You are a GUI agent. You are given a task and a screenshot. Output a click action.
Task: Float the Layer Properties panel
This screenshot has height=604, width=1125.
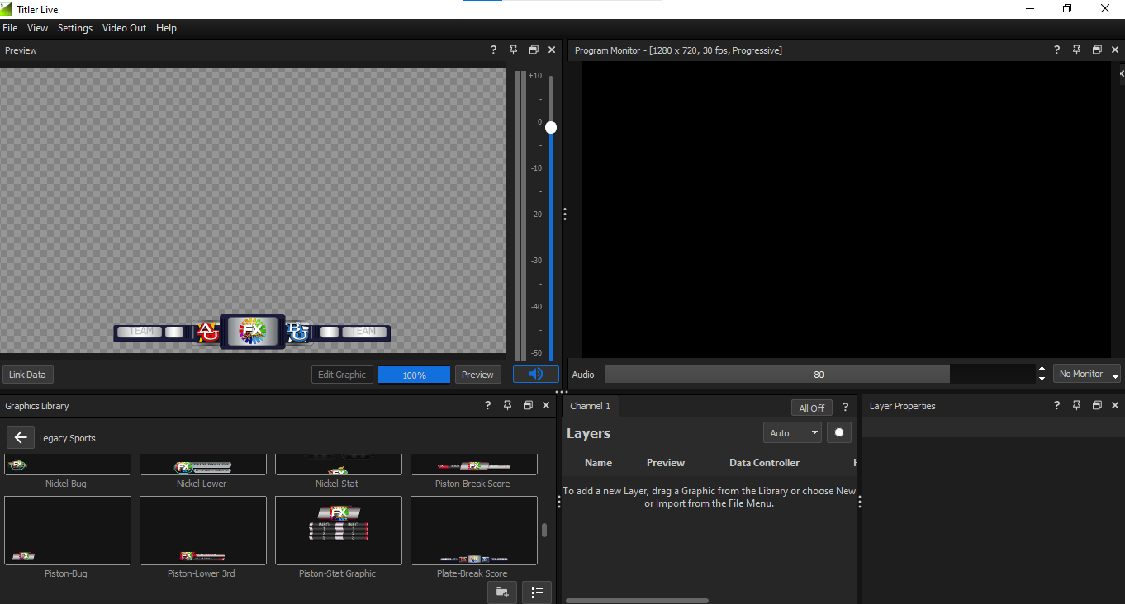coord(1097,406)
